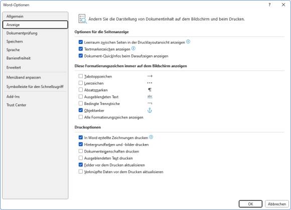Enable Dokumenteigenschaften drucken
291x210 pixels.
81,151
